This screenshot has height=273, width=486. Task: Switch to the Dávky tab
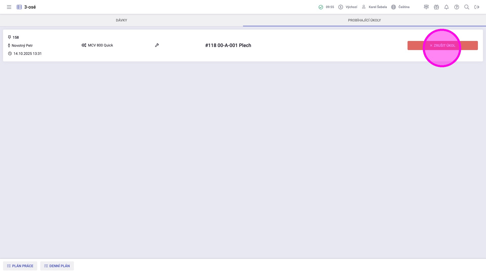[x=121, y=20]
